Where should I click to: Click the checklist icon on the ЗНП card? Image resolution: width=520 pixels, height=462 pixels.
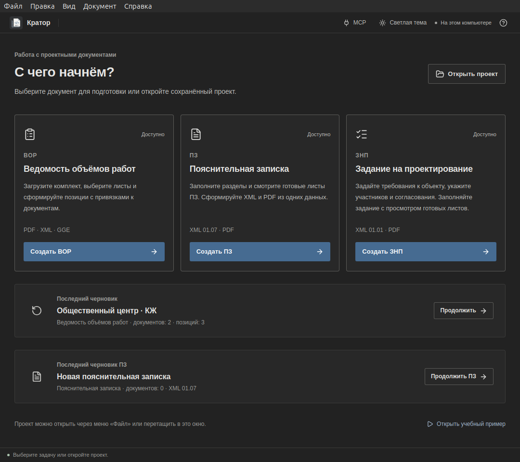point(362,134)
